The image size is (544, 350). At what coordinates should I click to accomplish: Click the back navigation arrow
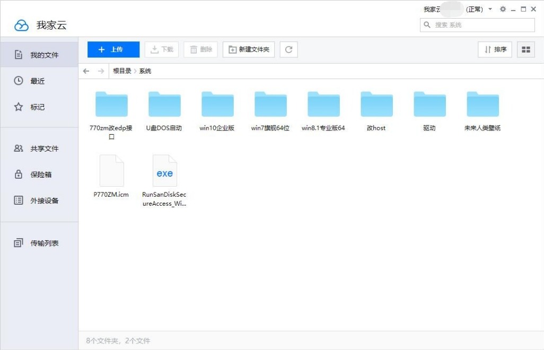coord(86,70)
